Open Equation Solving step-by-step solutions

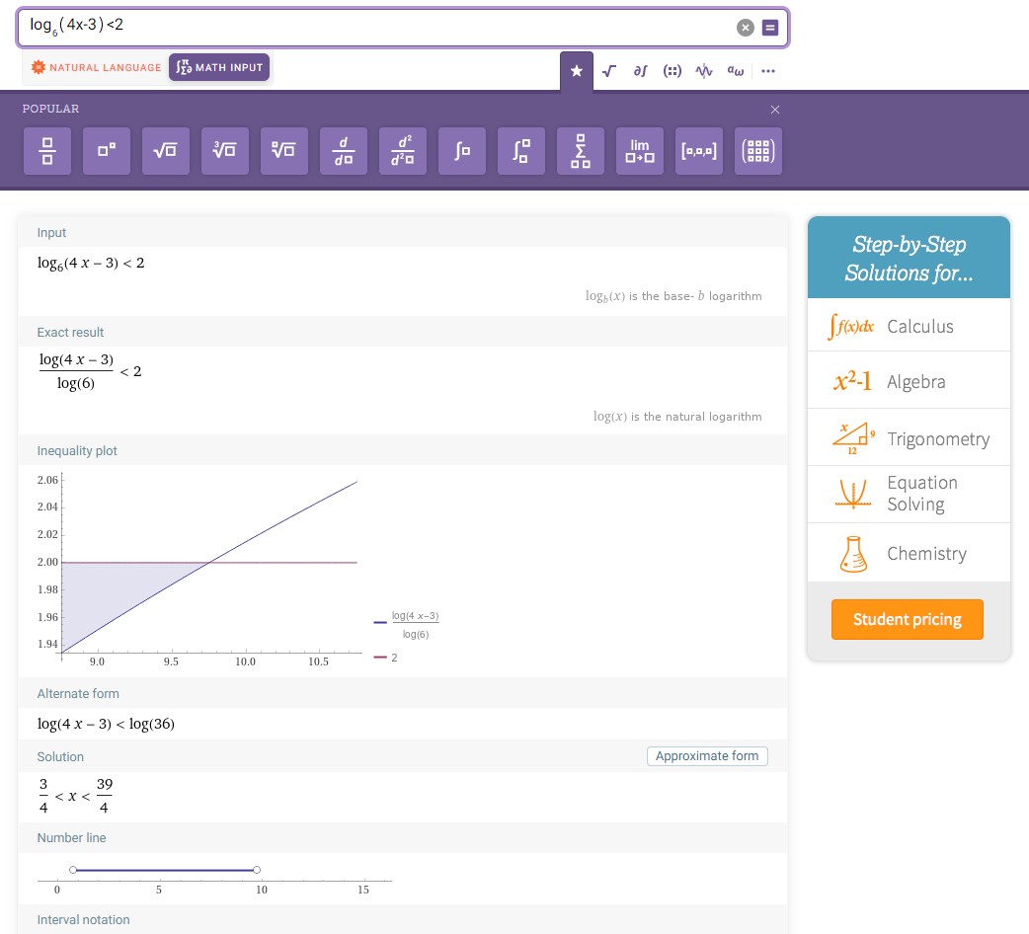point(909,494)
